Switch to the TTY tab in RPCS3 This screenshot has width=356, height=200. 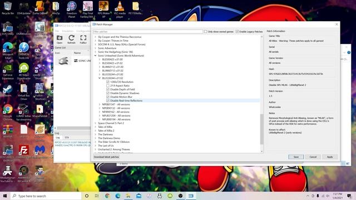coord(67,138)
